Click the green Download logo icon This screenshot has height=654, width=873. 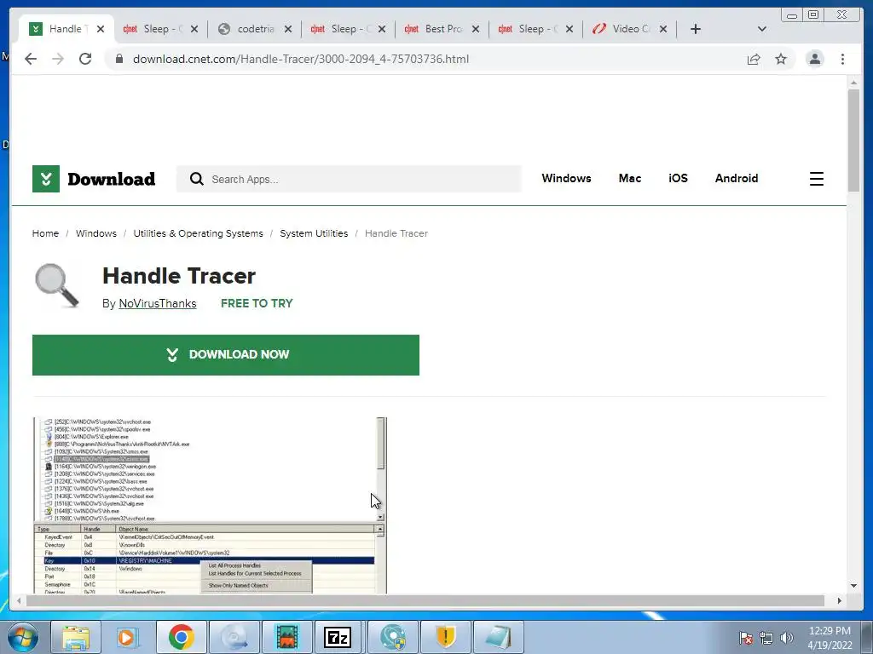coord(46,179)
